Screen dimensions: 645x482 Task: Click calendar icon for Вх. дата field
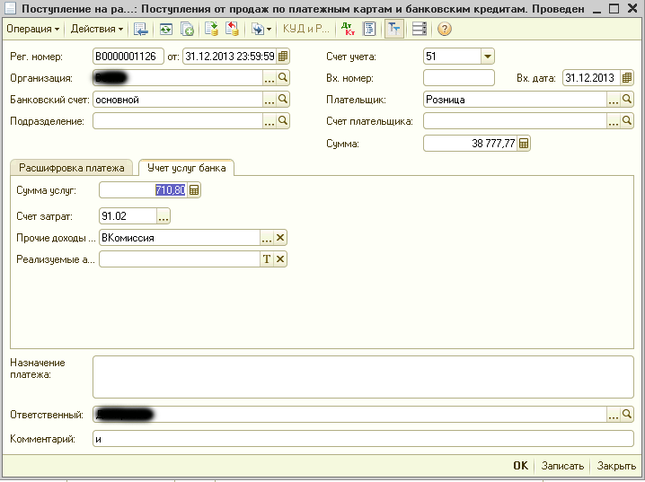[x=627, y=78]
